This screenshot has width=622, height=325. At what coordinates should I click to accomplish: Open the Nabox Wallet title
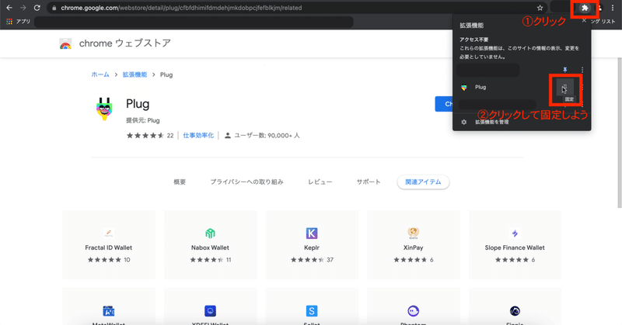pos(210,247)
